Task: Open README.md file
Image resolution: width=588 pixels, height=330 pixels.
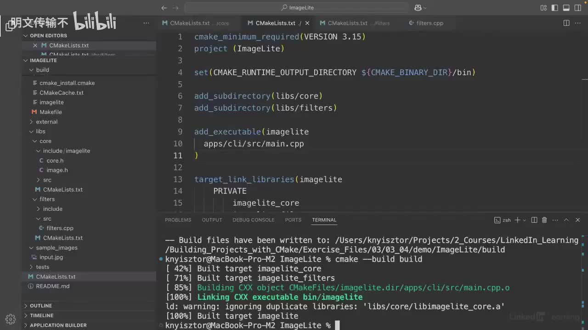Action: pyautogui.click(x=53, y=286)
